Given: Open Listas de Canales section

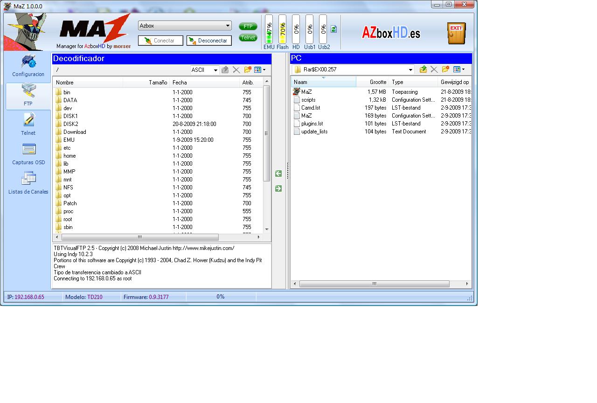Looking at the screenshot, I should [x=28, y=184].
